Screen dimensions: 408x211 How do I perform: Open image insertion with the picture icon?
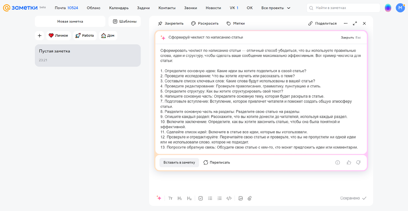(x=240, y=198)
